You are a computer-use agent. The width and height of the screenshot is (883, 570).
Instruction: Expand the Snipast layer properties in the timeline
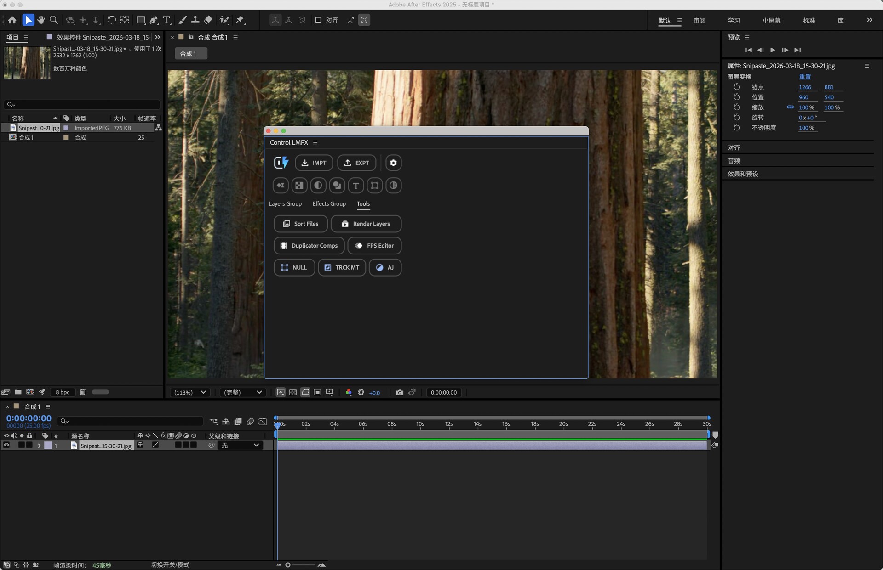click(x=39, y=446)
